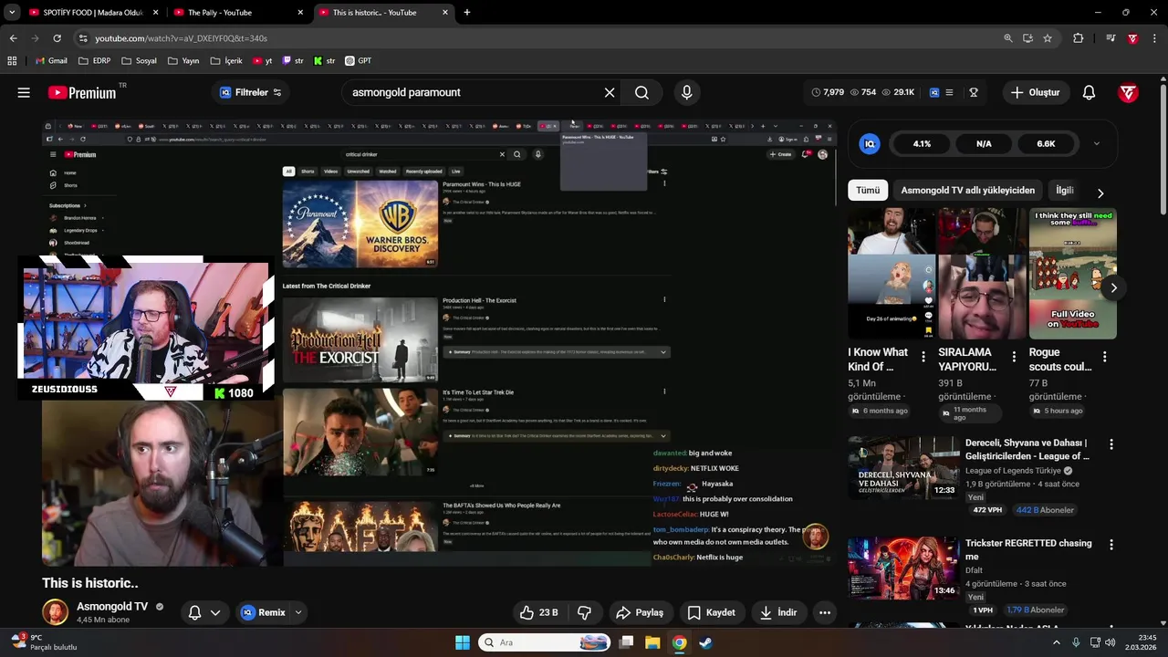Save the video with Kaydet

tap(711, 612)
